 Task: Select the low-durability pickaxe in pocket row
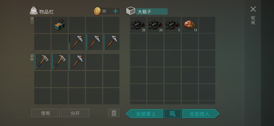tap(77, 42)
